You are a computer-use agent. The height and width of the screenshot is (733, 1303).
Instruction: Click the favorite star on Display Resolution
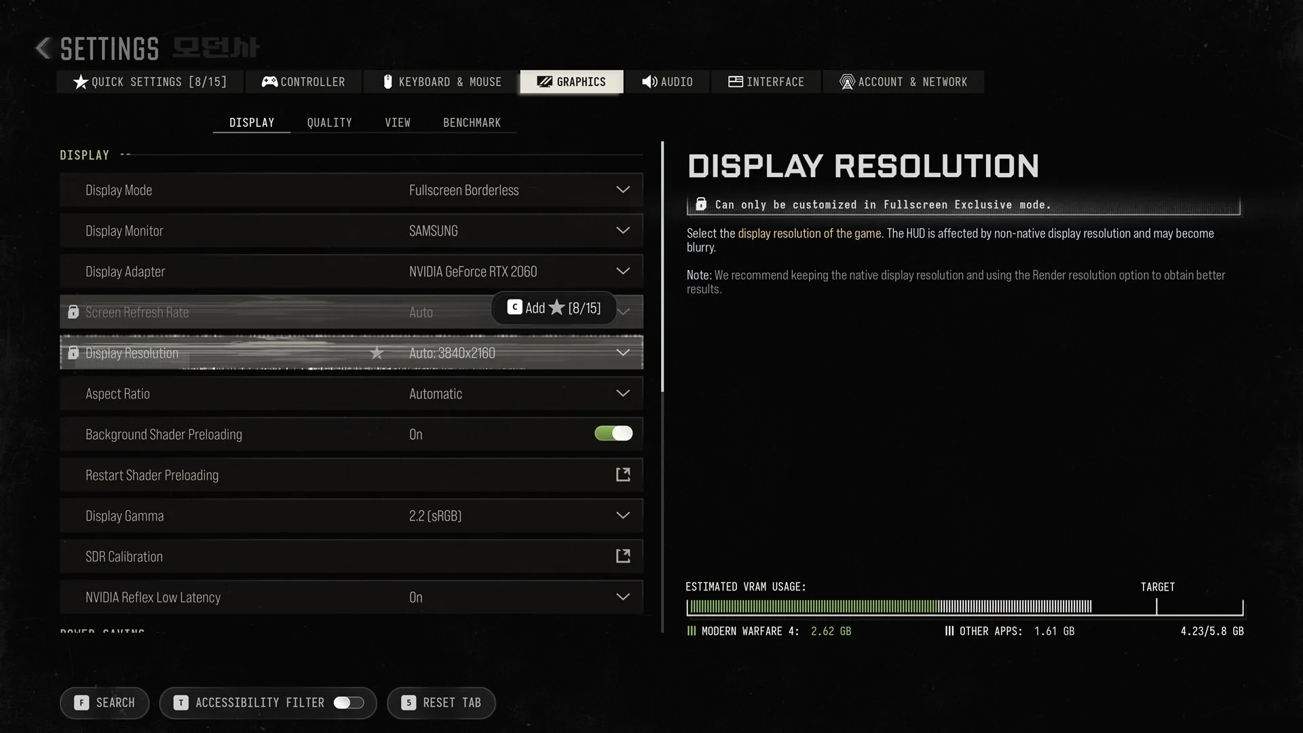(377, 353)
